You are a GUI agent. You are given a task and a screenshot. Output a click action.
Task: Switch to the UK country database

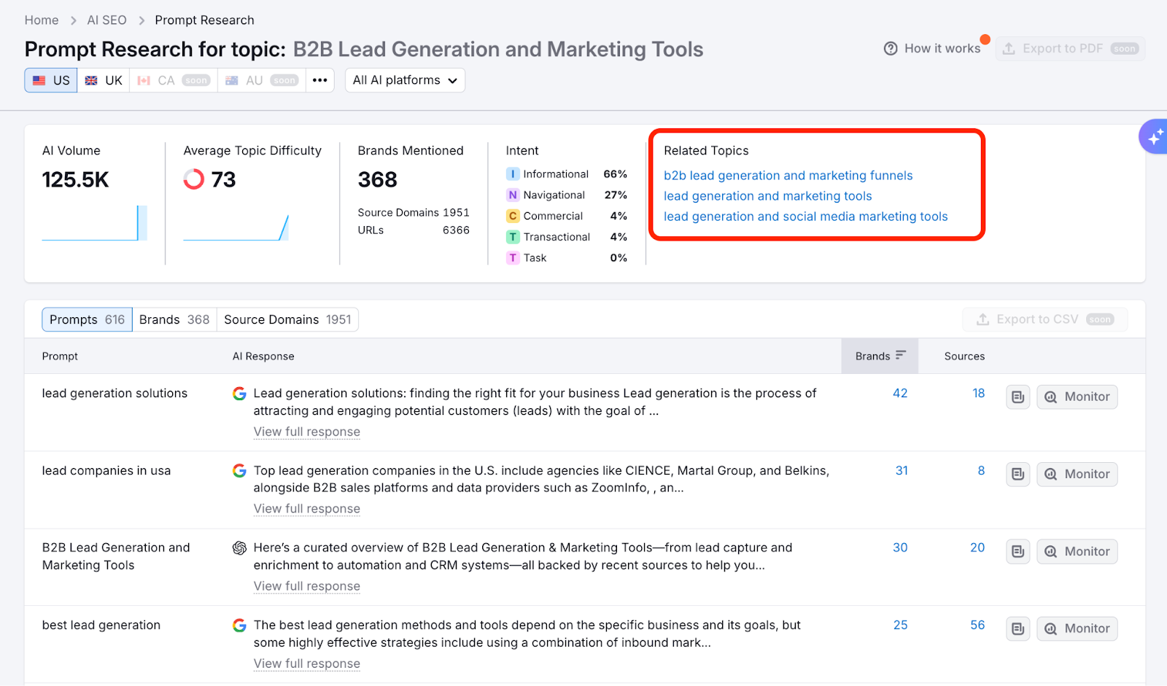coord(104,80)
